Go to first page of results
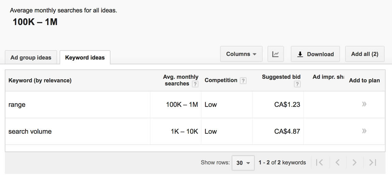 tap(320, 163)
